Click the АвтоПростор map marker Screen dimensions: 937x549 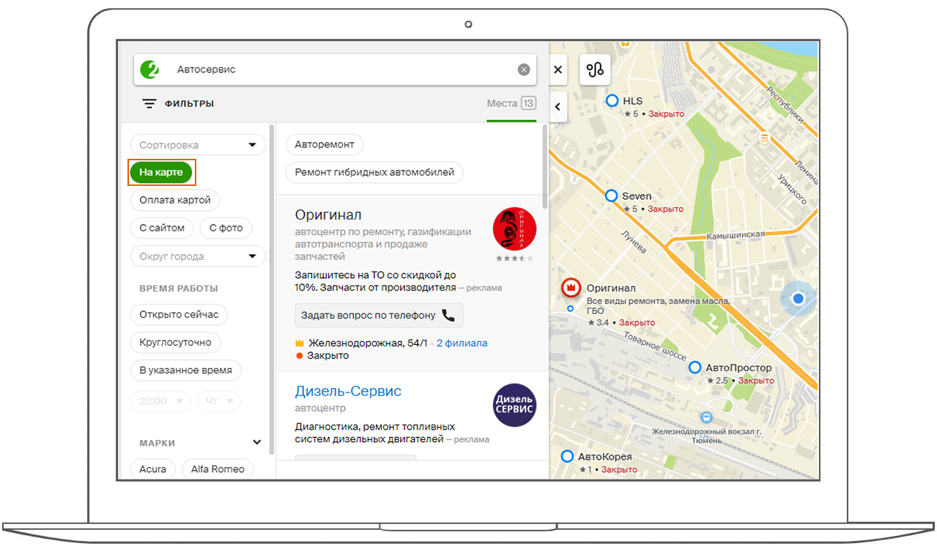(695, 367)
